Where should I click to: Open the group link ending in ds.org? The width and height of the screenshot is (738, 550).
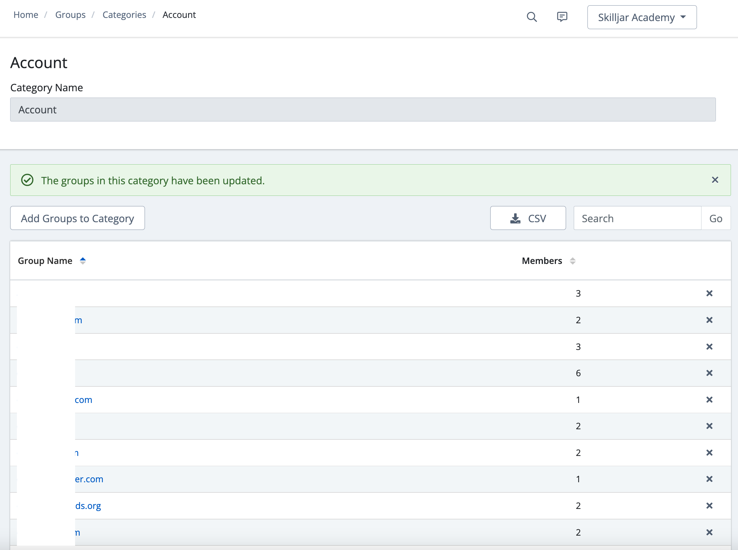(88, 506)
